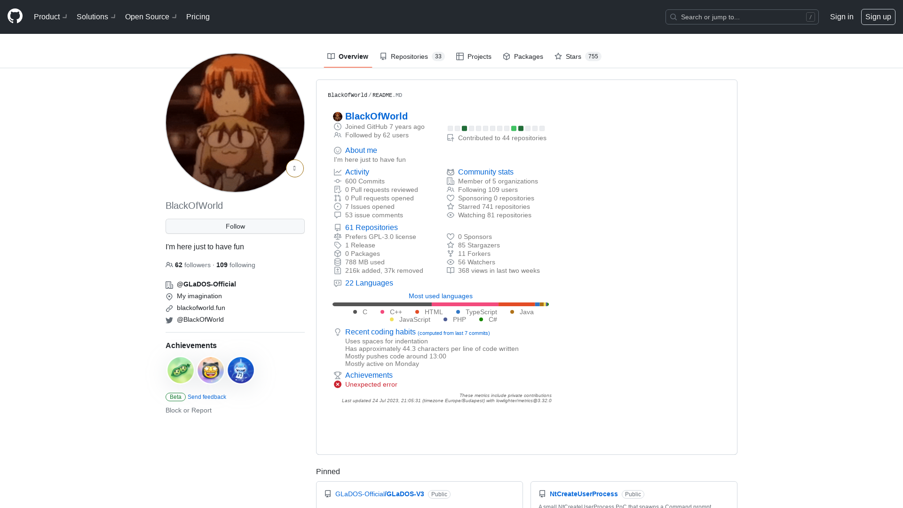Visit blackofworld.fun website link
Screen dimensions: 903x508
(x=201, y=308)
